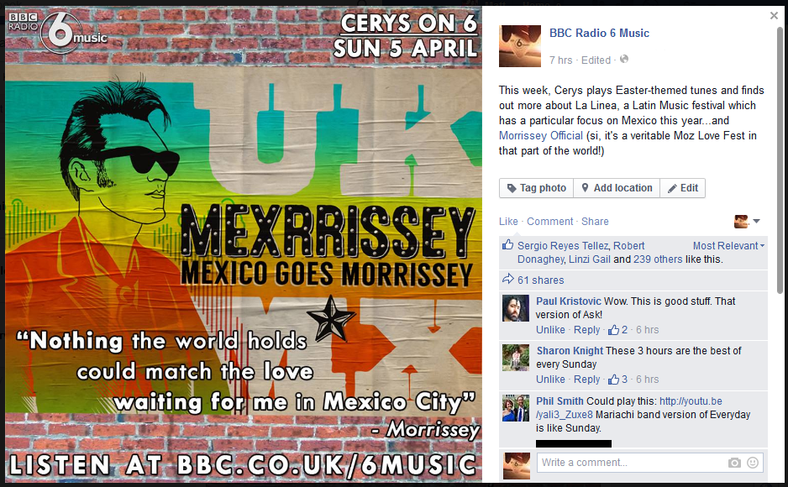Click the 61 shares arrow icon
The image size is (788, 487).
508,279
